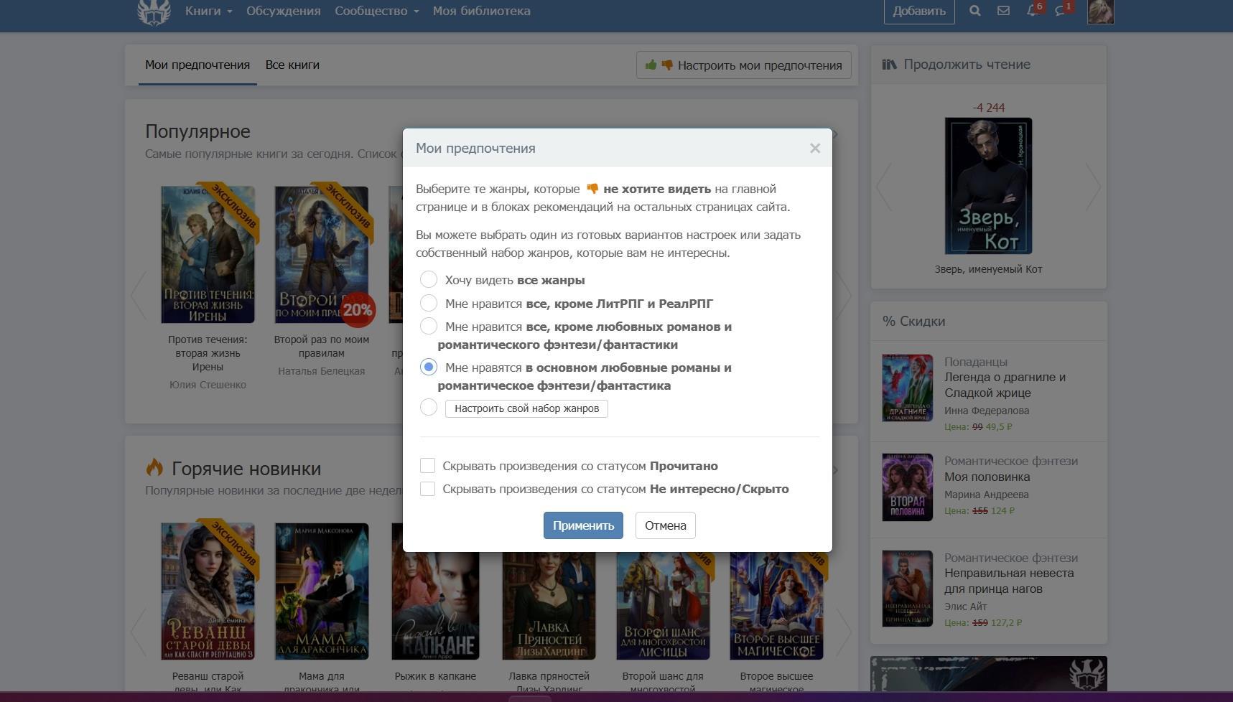Expand the 'Сообщество' dropdown menu

click(x=376, y=11)
